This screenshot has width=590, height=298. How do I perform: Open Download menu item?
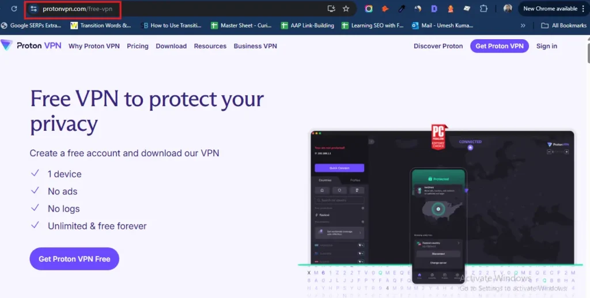171,46
